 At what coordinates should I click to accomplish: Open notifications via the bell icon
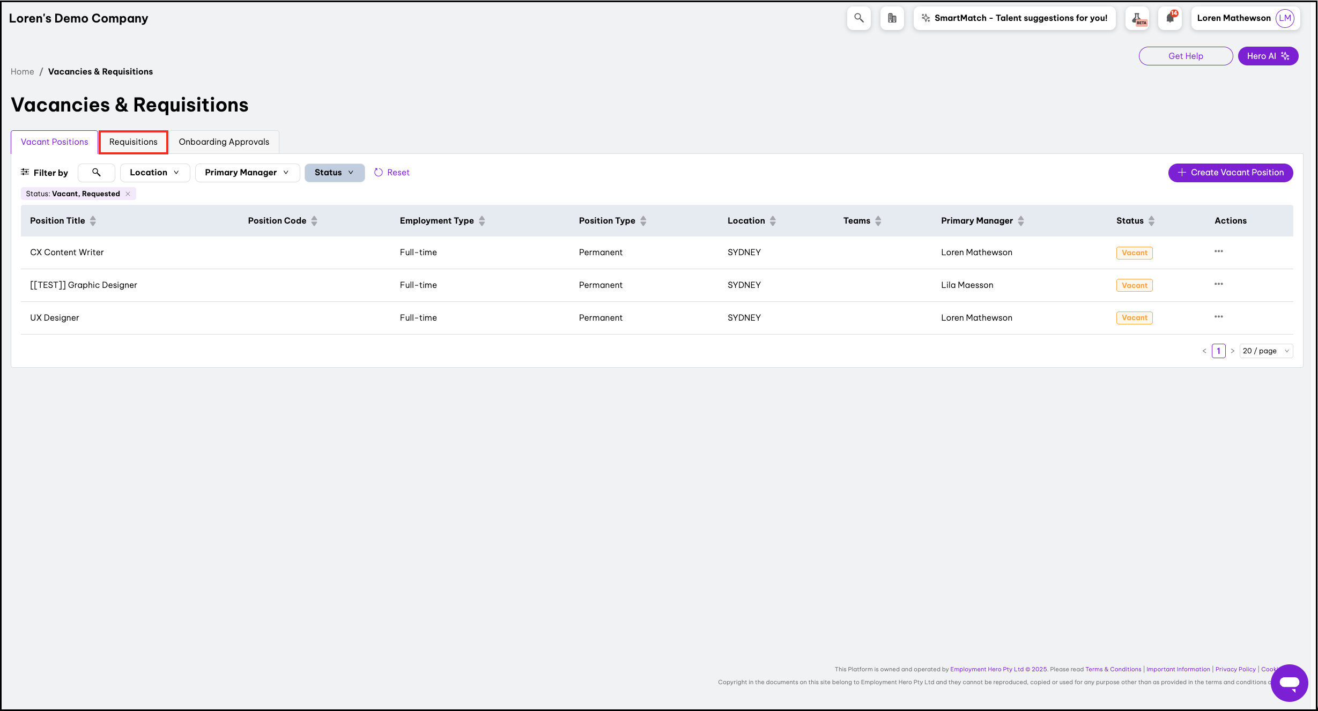(x=1169, y=19)
